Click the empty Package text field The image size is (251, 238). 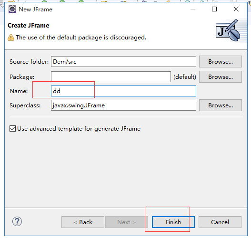pos(111,77)
